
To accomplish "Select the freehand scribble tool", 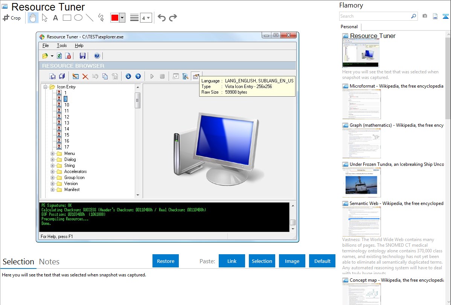I will 101,18.
